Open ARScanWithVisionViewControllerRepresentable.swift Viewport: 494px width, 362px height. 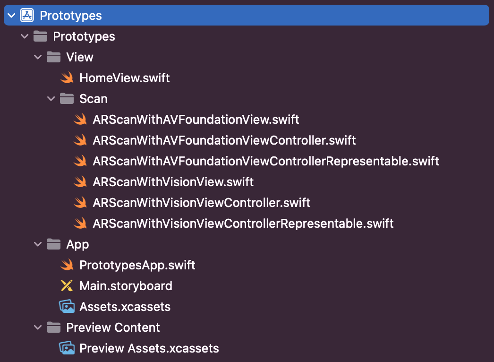pyautogui.click(x=243, y=223)
